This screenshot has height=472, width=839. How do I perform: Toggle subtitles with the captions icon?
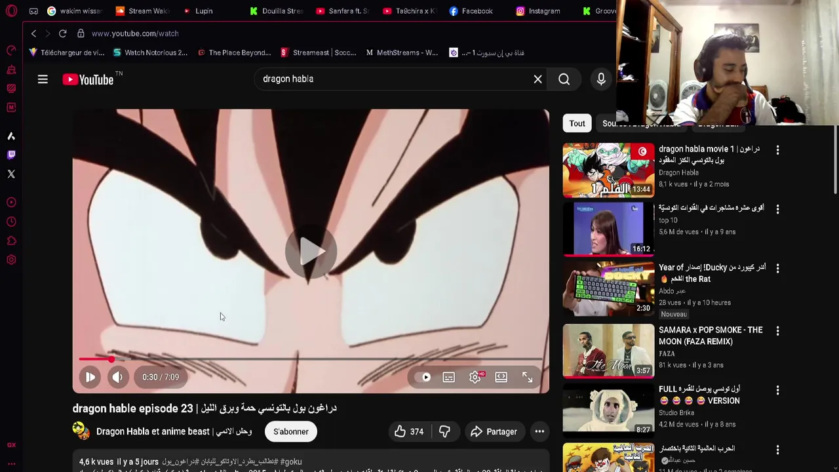tap(449, 377)
